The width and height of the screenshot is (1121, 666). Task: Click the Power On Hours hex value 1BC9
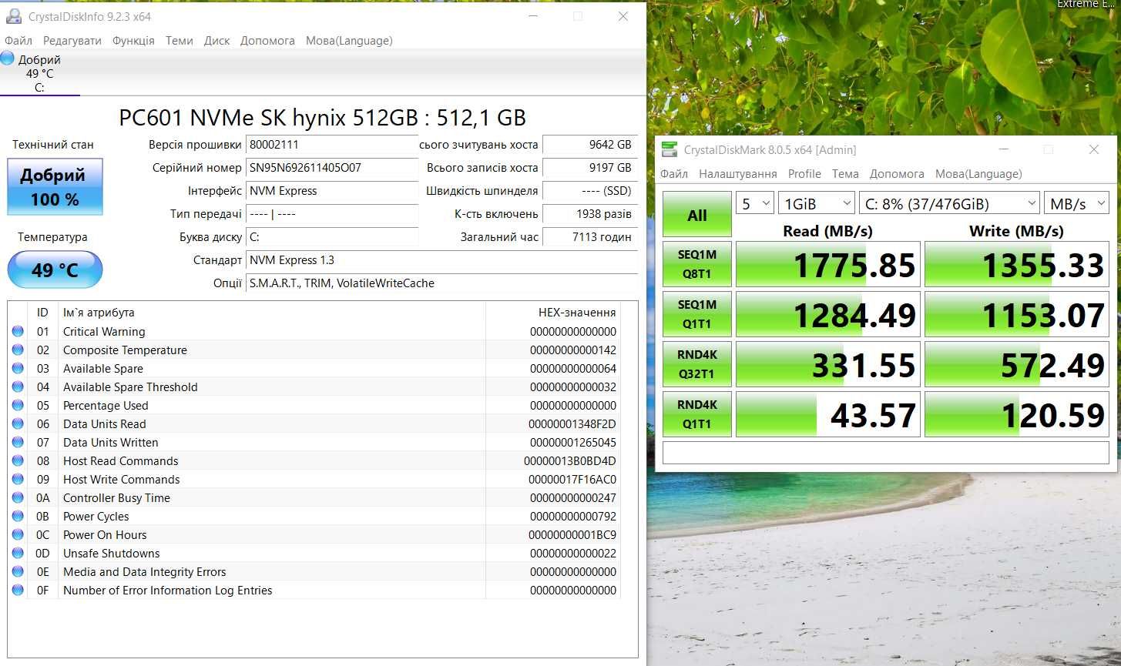click(x=572, y=535)
